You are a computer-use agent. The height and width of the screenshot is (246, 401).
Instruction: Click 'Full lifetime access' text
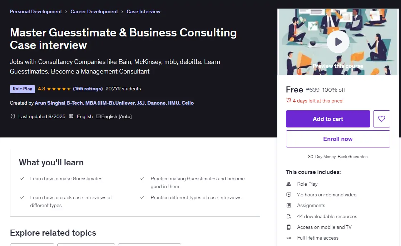318,238
